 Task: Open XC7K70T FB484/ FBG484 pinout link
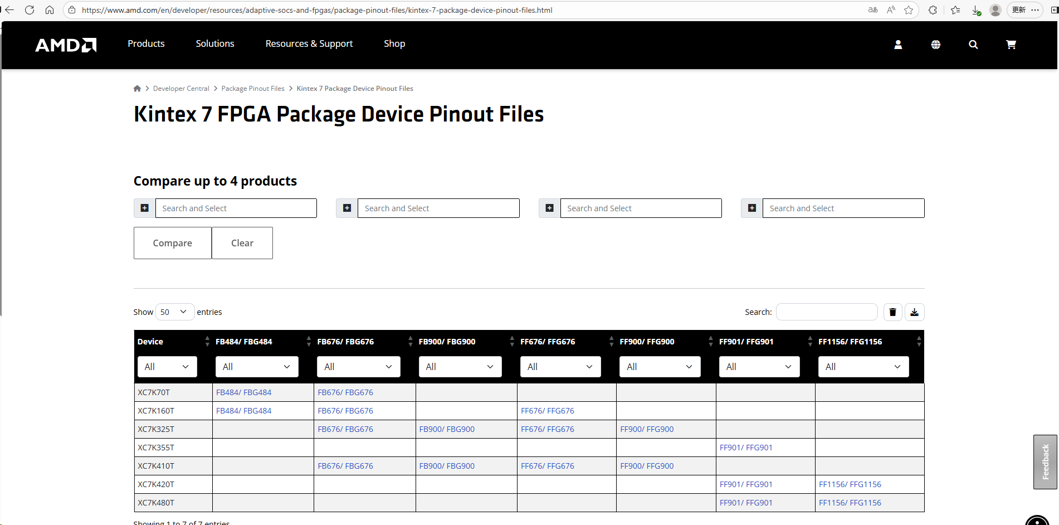click(244, 392)
